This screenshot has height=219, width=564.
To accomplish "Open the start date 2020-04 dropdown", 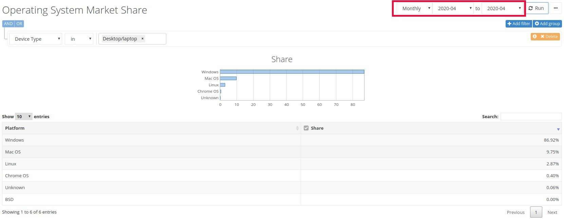I will point(453,8).
